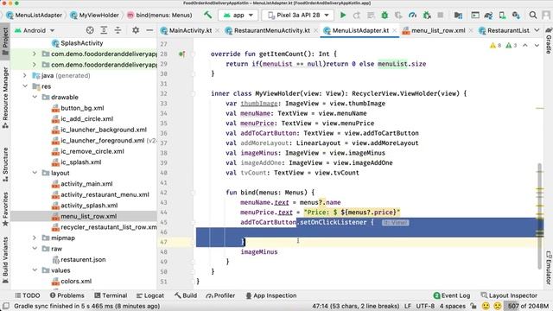Run the app with the green play button
The height and width of the screenshot is (311, 553).
tap(343, 16)
